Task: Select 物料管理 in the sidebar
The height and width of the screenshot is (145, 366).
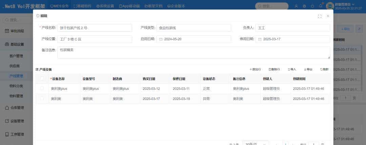Action: (16, 96)
